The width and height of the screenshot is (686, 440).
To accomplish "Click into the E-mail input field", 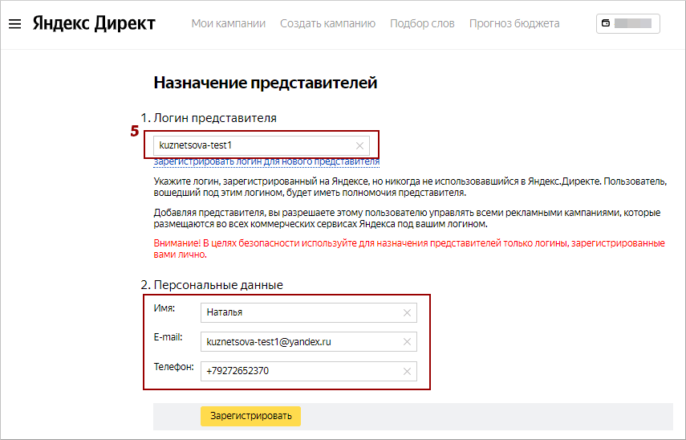I will point(308,342).
